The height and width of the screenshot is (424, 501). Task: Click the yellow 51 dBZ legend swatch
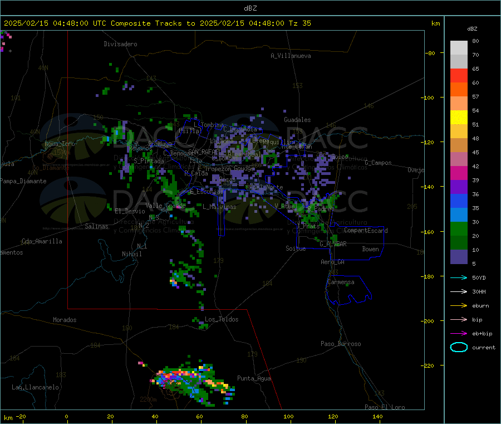459,118
